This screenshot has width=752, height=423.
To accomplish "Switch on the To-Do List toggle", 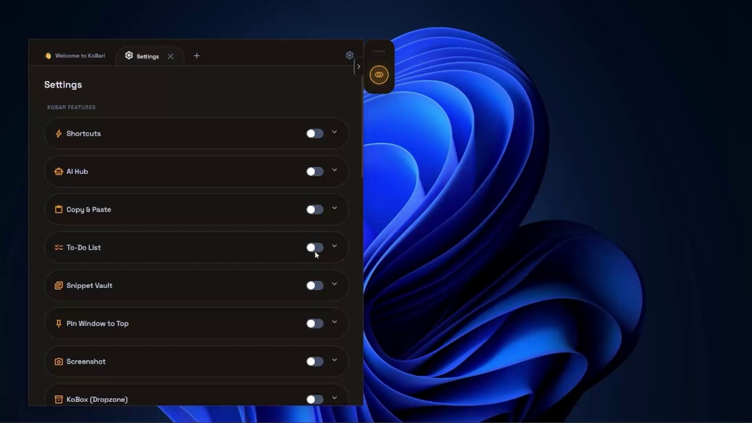I will pos(315,248).
